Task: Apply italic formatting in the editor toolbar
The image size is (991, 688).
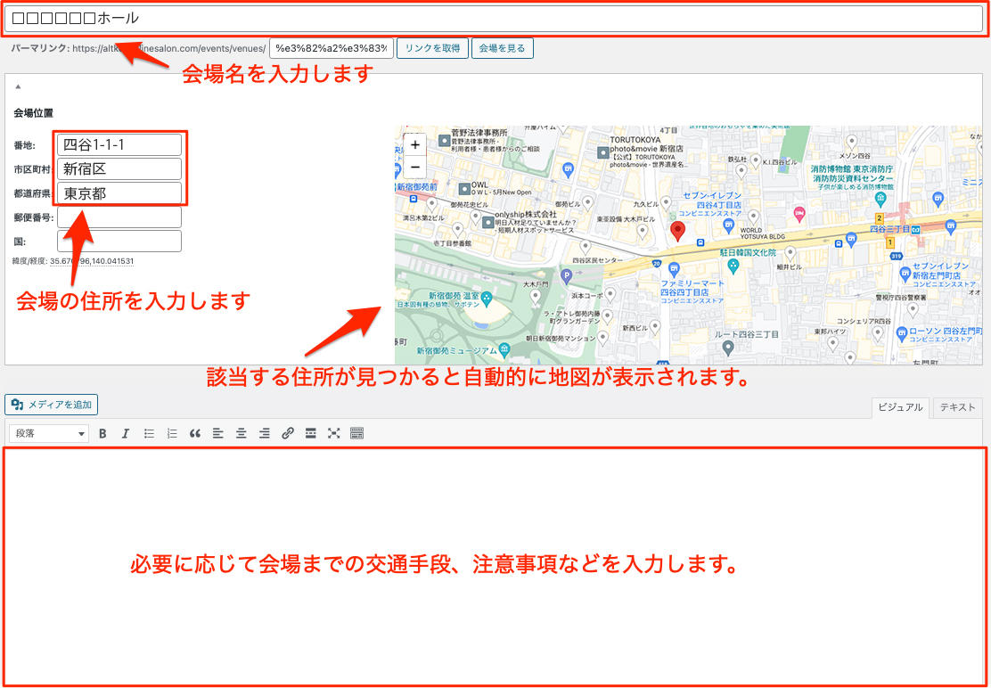Action: coord(126,434)
